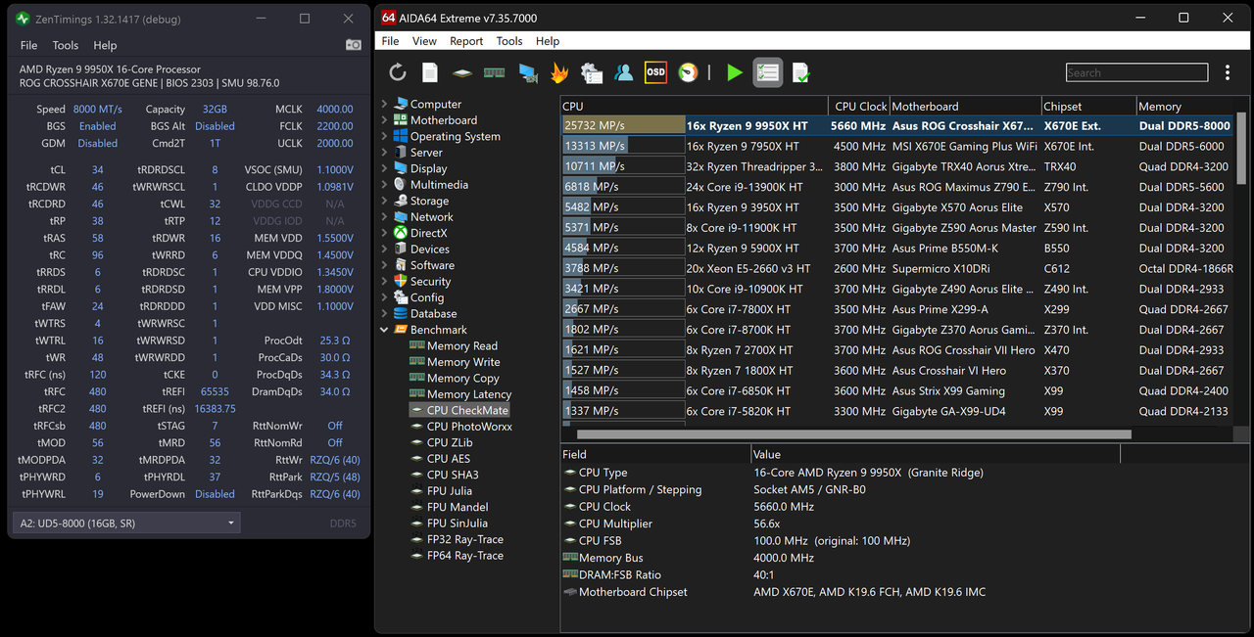Click the monitor diagnostics toolbar icon

pos(527,72)
